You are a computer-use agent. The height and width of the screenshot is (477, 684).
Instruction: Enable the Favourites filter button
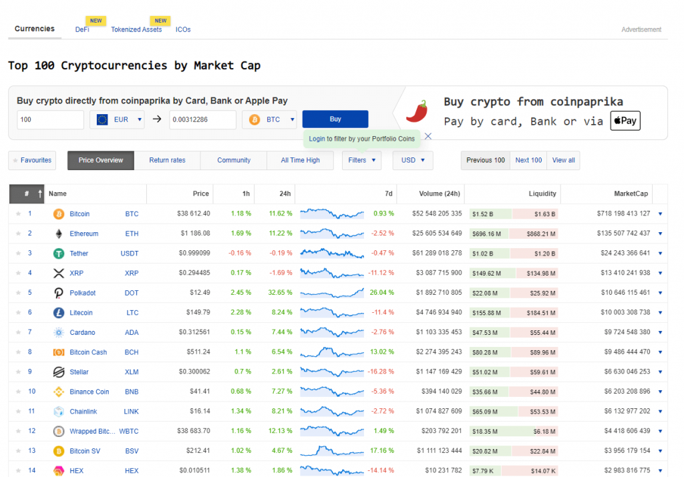coord(32,161)
